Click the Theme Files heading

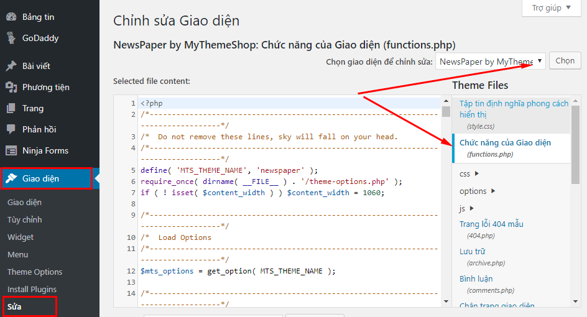(x=480, y=85)
